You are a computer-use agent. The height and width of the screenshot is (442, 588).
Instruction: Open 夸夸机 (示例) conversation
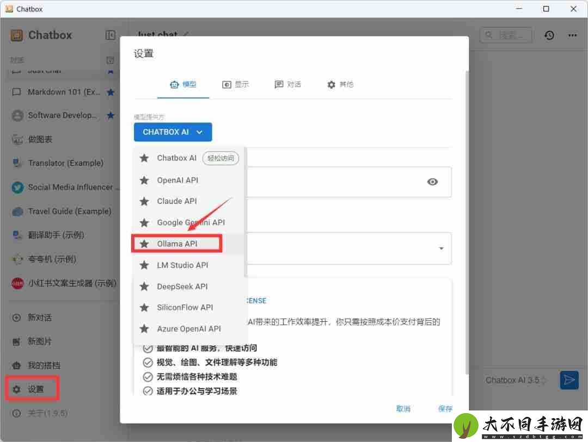(x=62, y=259)
